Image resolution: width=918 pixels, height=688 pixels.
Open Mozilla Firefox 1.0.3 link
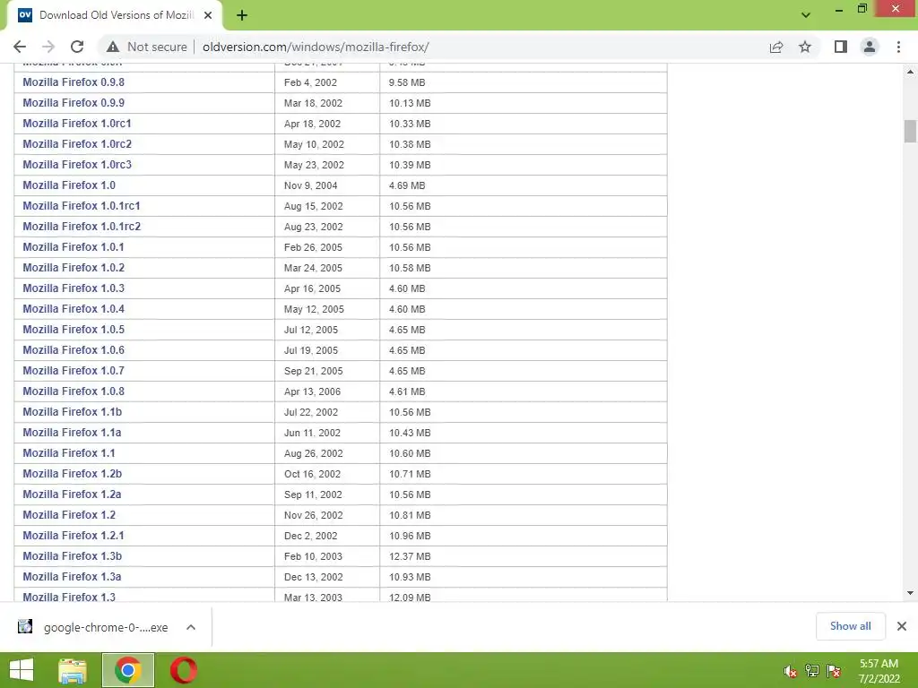[x=74, y=288]
